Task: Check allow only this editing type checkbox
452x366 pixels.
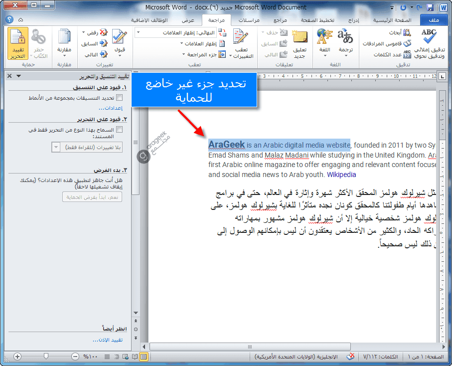Action: (x=119, y=130)
